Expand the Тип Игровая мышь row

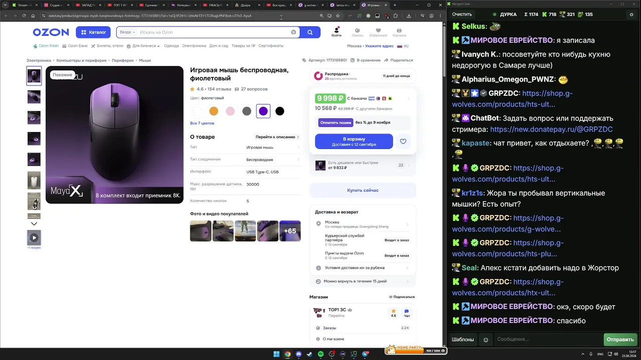pos(245,147)
